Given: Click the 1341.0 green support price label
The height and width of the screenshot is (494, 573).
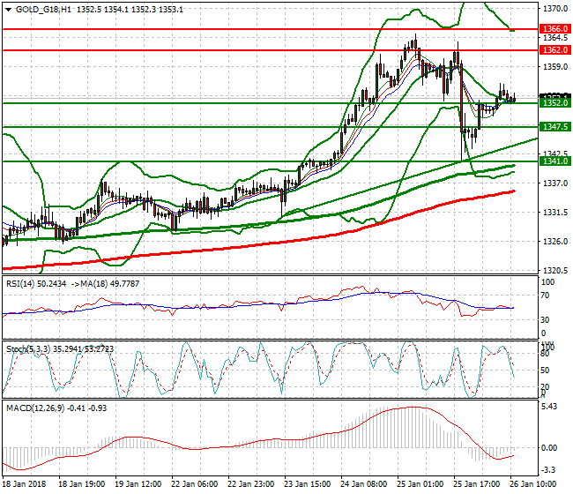Looking at the screenshot, I should click(x=554, y=161).
